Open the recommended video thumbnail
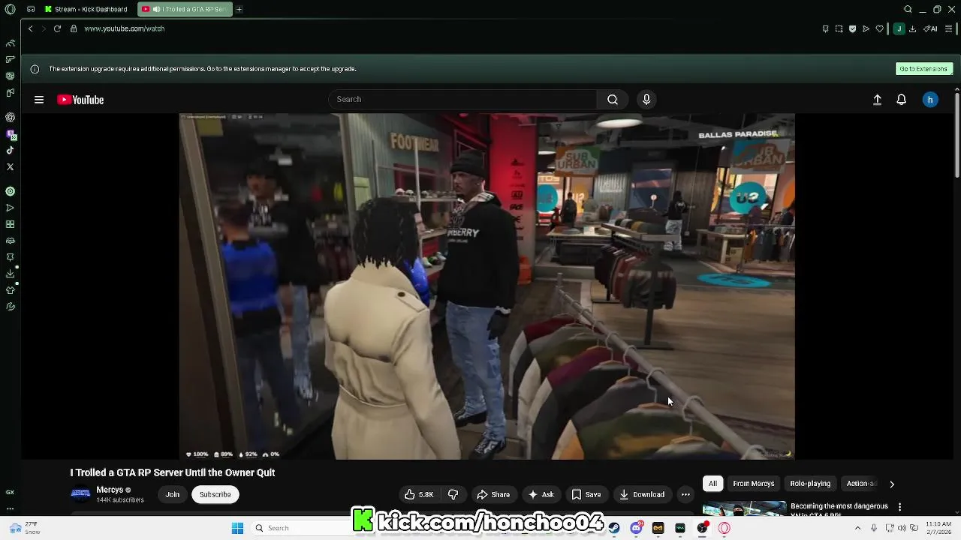 [x=743, y=508]
